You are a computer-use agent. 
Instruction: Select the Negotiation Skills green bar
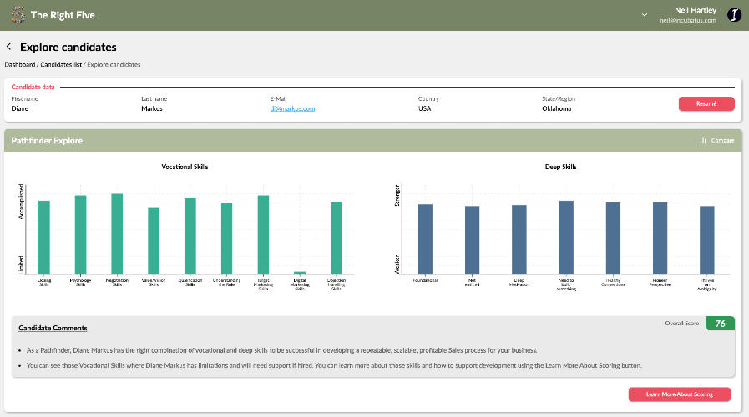point(117,234)
